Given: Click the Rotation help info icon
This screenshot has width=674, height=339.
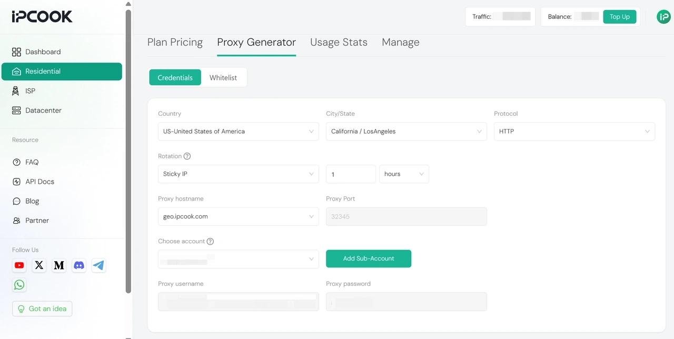Looking at the screenshot, I should pos(187,156).
